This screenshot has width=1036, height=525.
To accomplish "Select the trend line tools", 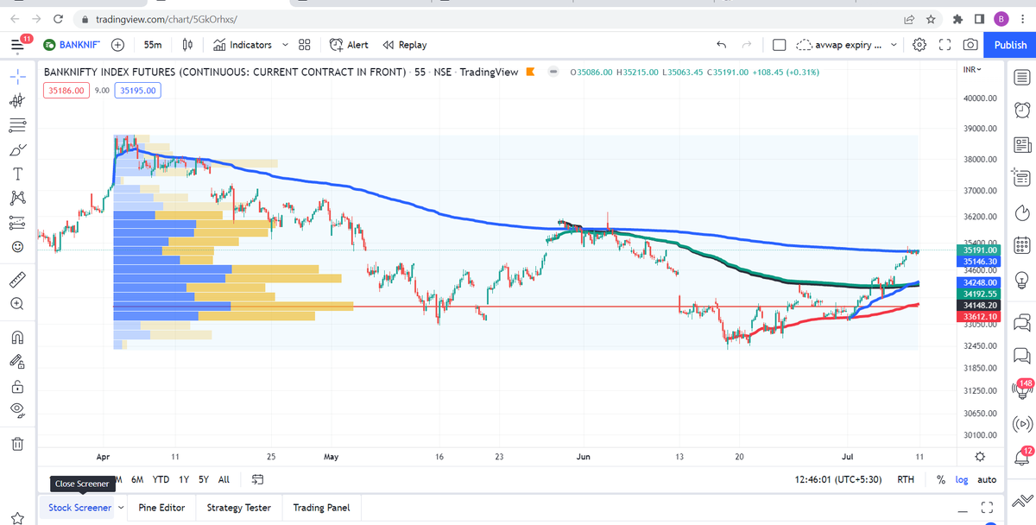I will (17, 101).
